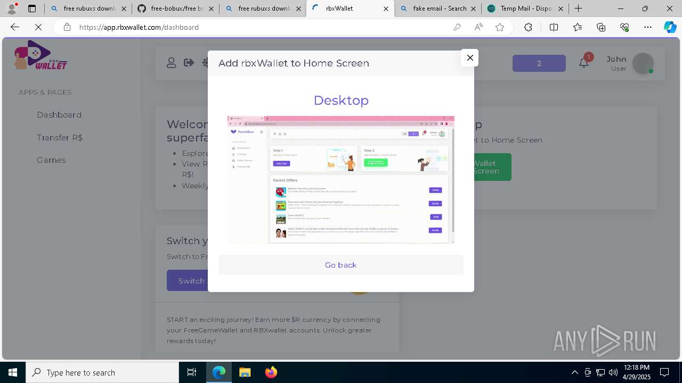
Task: Open the Collections icon
Action: (x=601, y=27)
